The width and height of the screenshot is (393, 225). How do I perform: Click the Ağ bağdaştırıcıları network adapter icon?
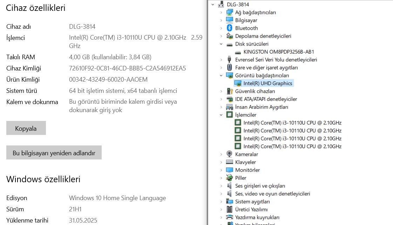pyautogui.click(x=229, y=12)
